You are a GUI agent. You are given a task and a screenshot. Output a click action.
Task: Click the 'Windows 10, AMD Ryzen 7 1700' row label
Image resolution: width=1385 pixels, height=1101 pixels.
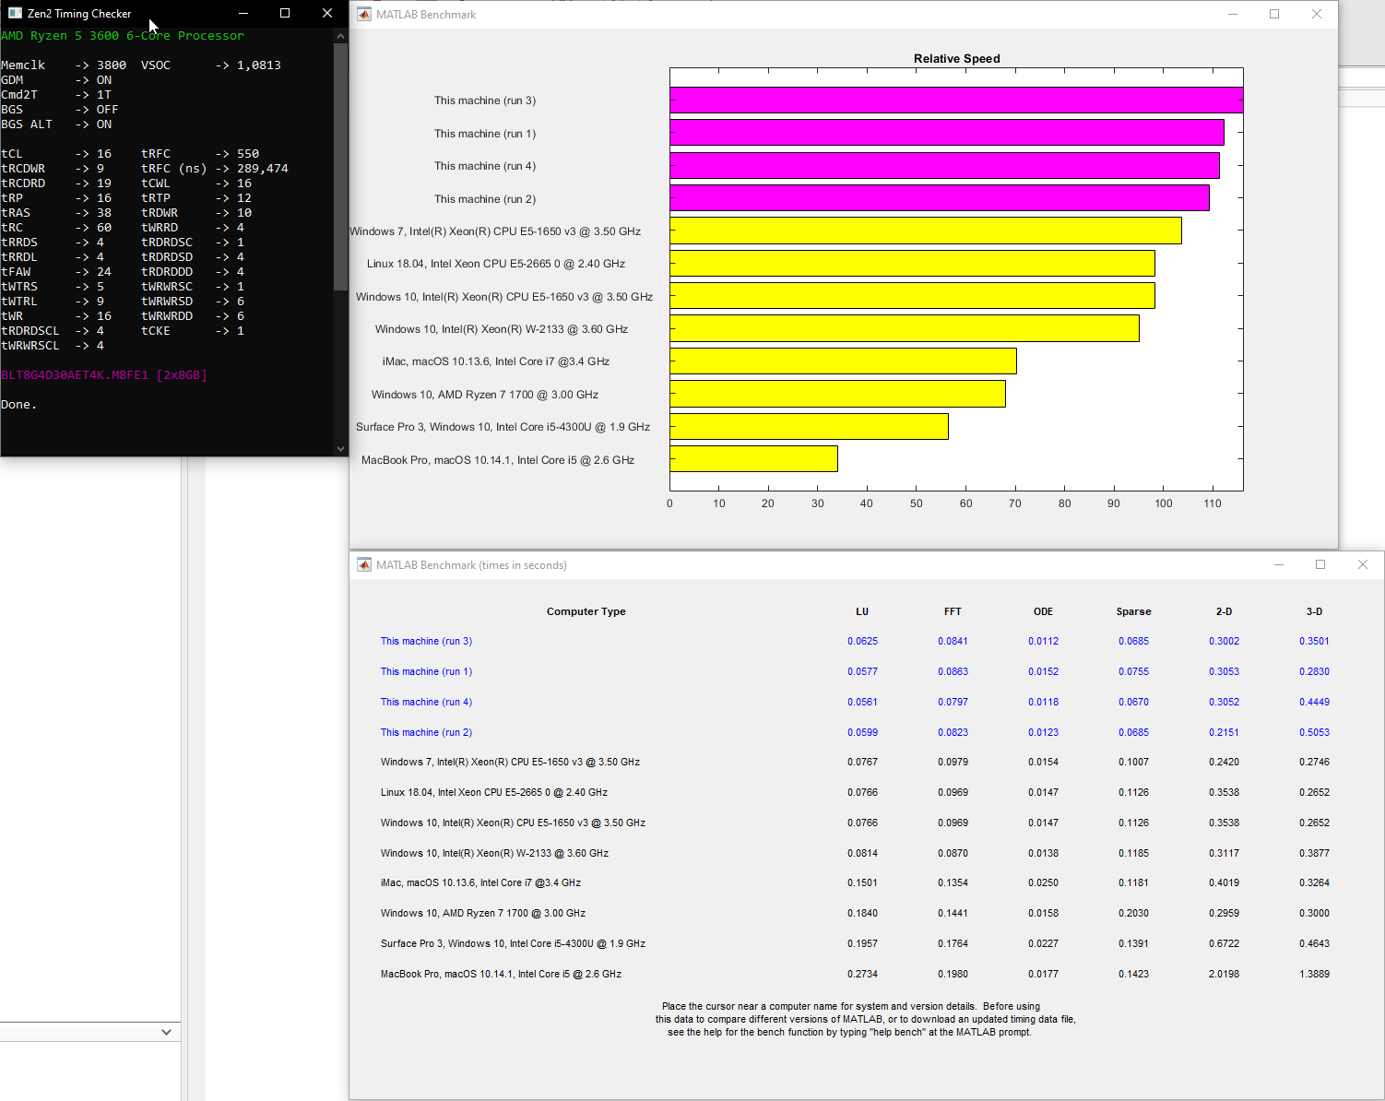(x=482, y=913)
